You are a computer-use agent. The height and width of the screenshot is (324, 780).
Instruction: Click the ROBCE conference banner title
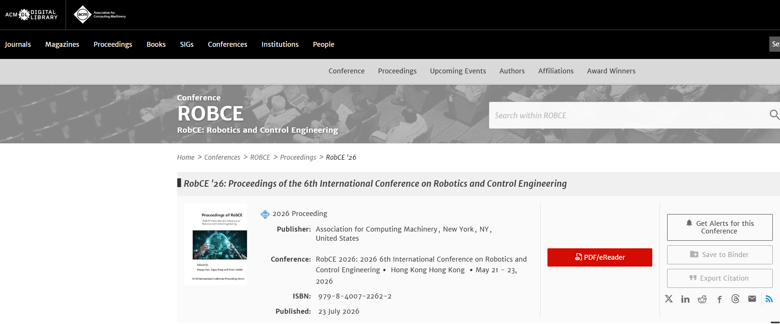tap(210, 113)
